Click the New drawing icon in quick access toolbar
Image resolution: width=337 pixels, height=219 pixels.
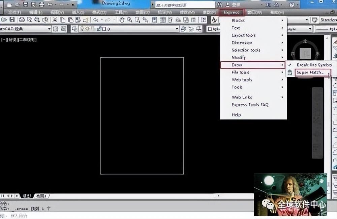(x=9, y=4)
